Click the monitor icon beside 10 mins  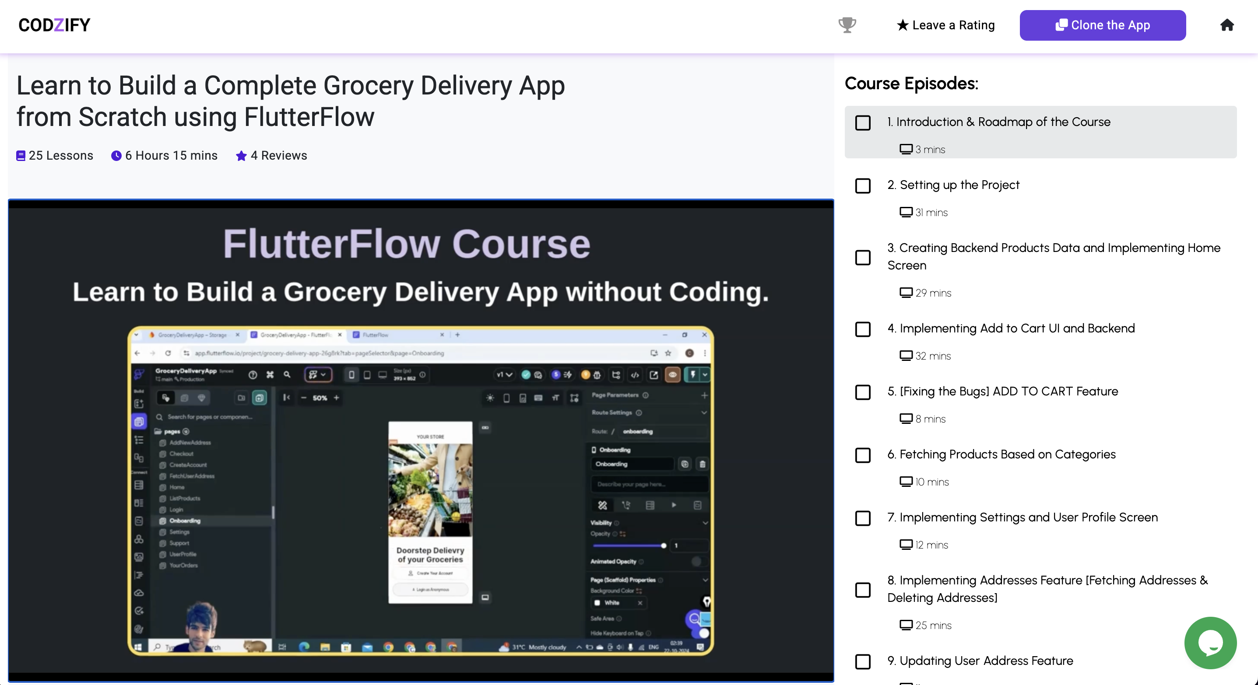point(906,481)
